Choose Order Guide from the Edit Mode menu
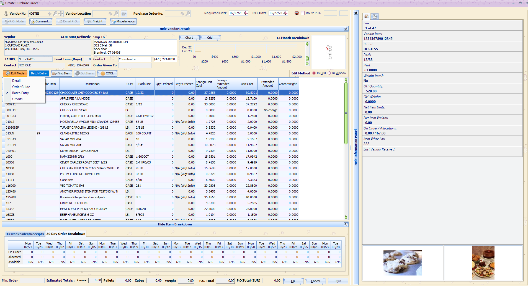The height and width of the screenshot is (286, 528). (x=21, y=87)
